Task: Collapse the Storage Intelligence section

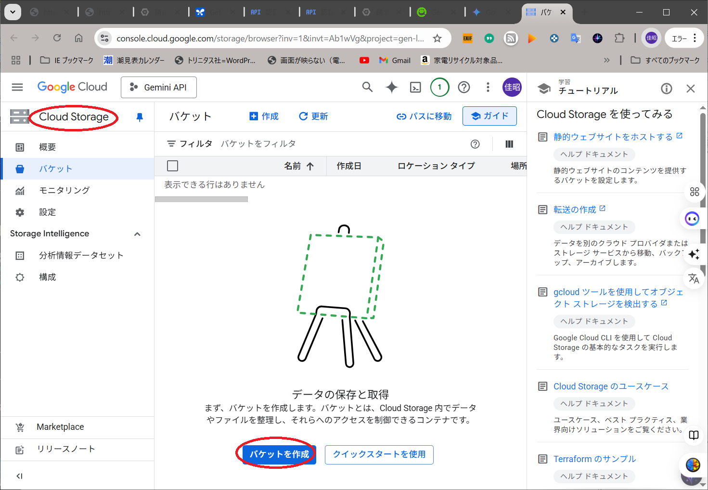Action: (x=137, y=234)
